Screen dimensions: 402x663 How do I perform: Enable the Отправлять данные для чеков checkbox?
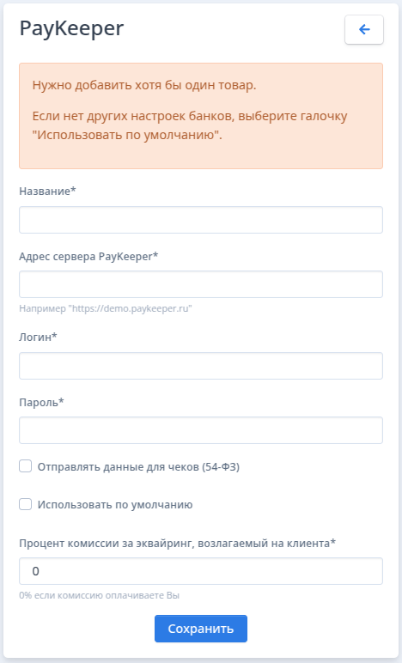(26, 466)
